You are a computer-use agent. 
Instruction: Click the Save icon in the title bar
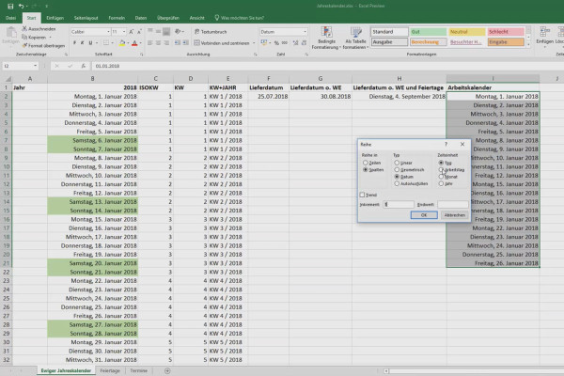[x=10, y=7]
